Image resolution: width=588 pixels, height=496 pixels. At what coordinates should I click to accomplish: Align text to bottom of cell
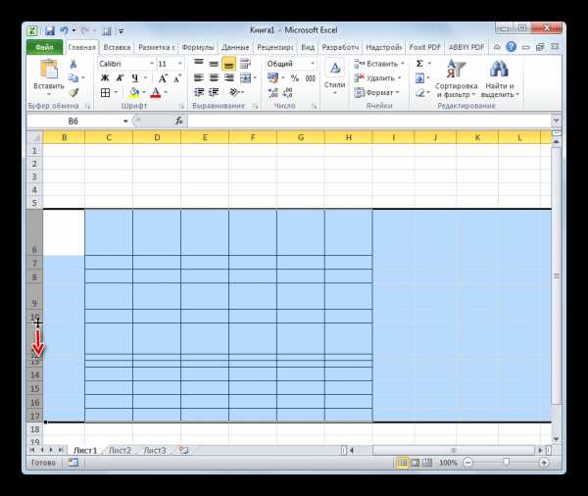[228, 64]
